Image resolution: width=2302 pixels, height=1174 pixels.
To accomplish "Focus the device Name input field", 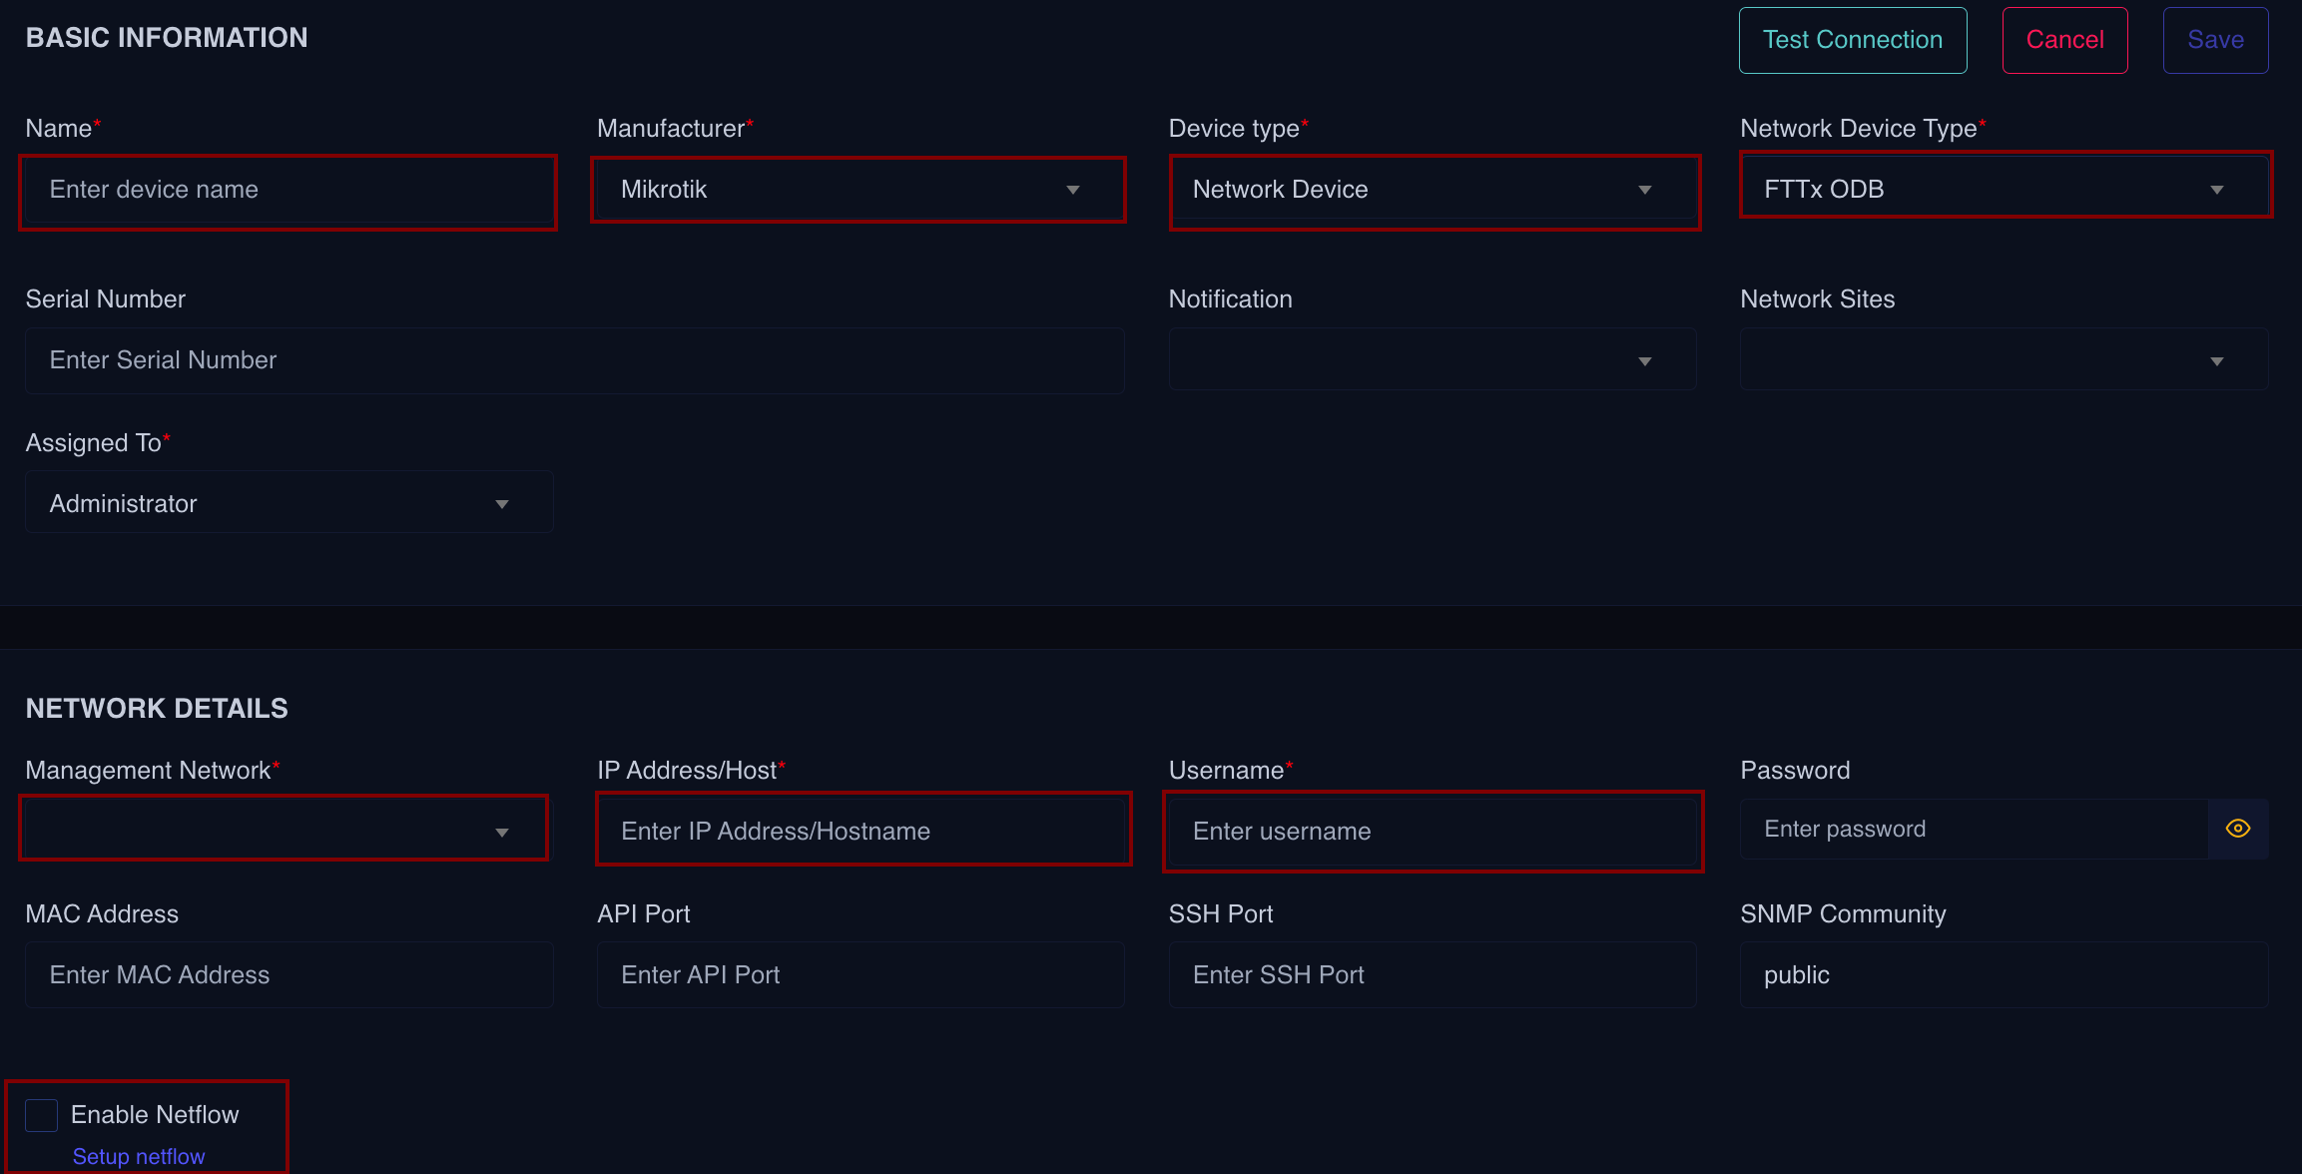I will tap(288, 190).
